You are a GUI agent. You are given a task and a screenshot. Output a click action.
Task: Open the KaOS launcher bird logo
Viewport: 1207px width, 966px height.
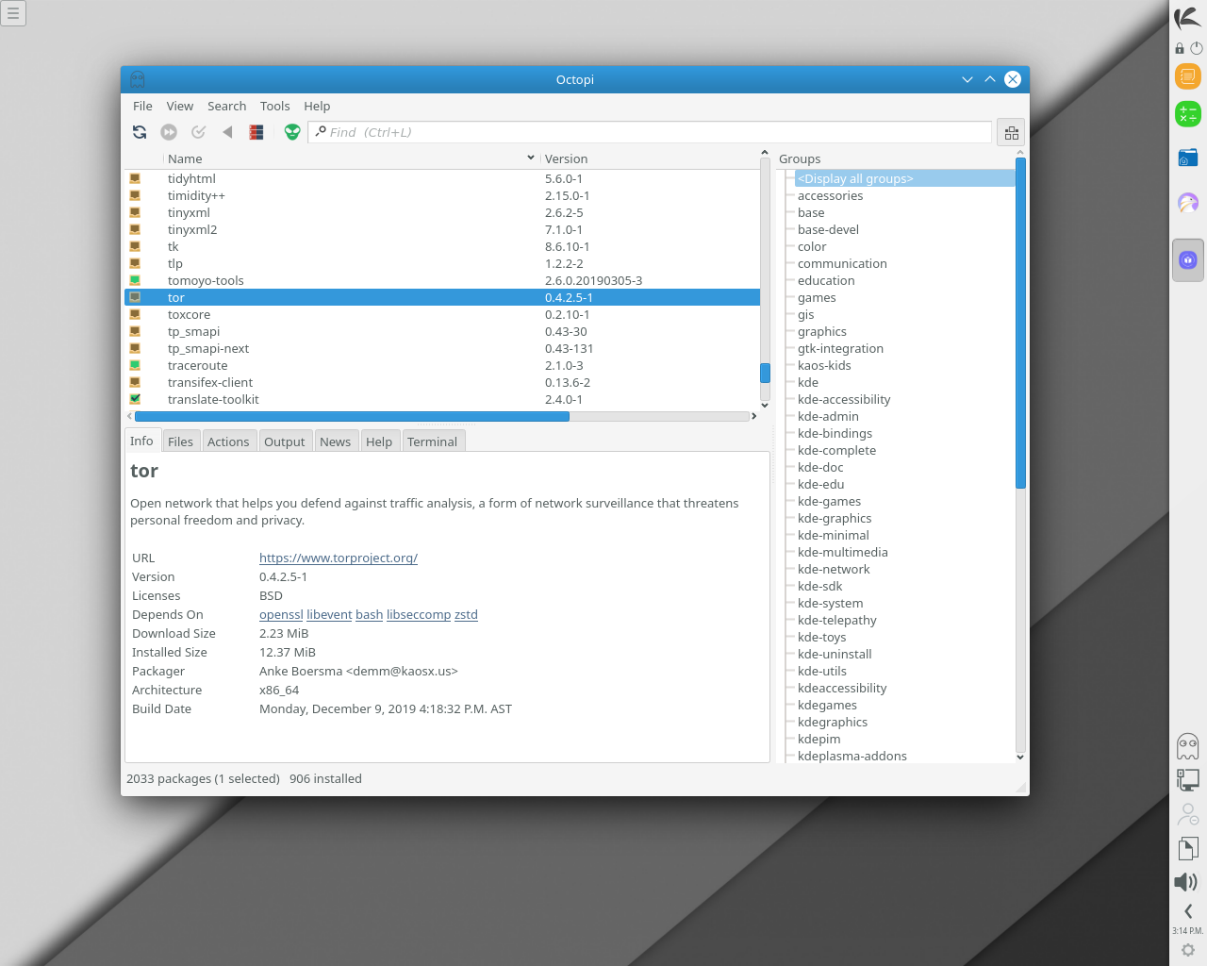1187,17
